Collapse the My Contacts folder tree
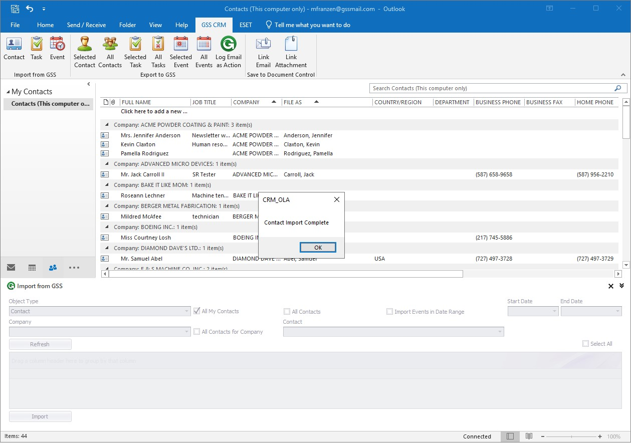 [x=8, y=92]
